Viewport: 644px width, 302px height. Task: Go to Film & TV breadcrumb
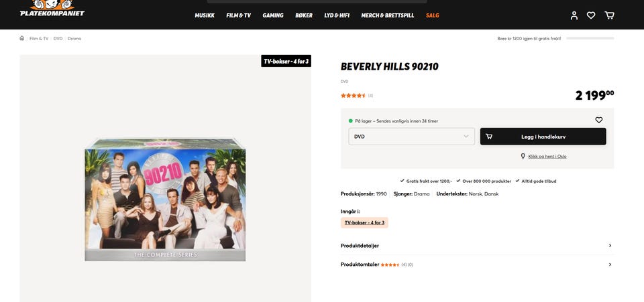(39, 39)
